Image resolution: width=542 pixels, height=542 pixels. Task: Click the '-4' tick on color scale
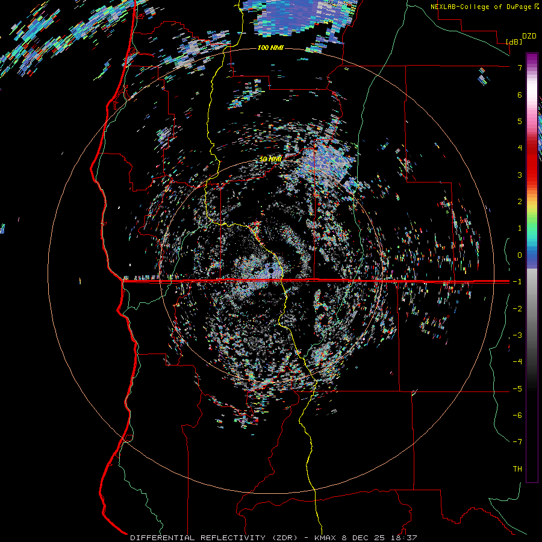coord(517,361)
